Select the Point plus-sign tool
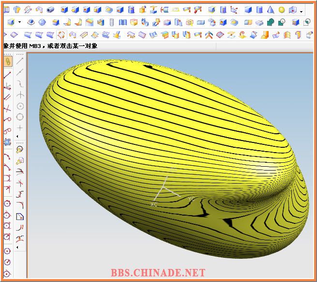 pyautogui.click(x=20, y=127)
